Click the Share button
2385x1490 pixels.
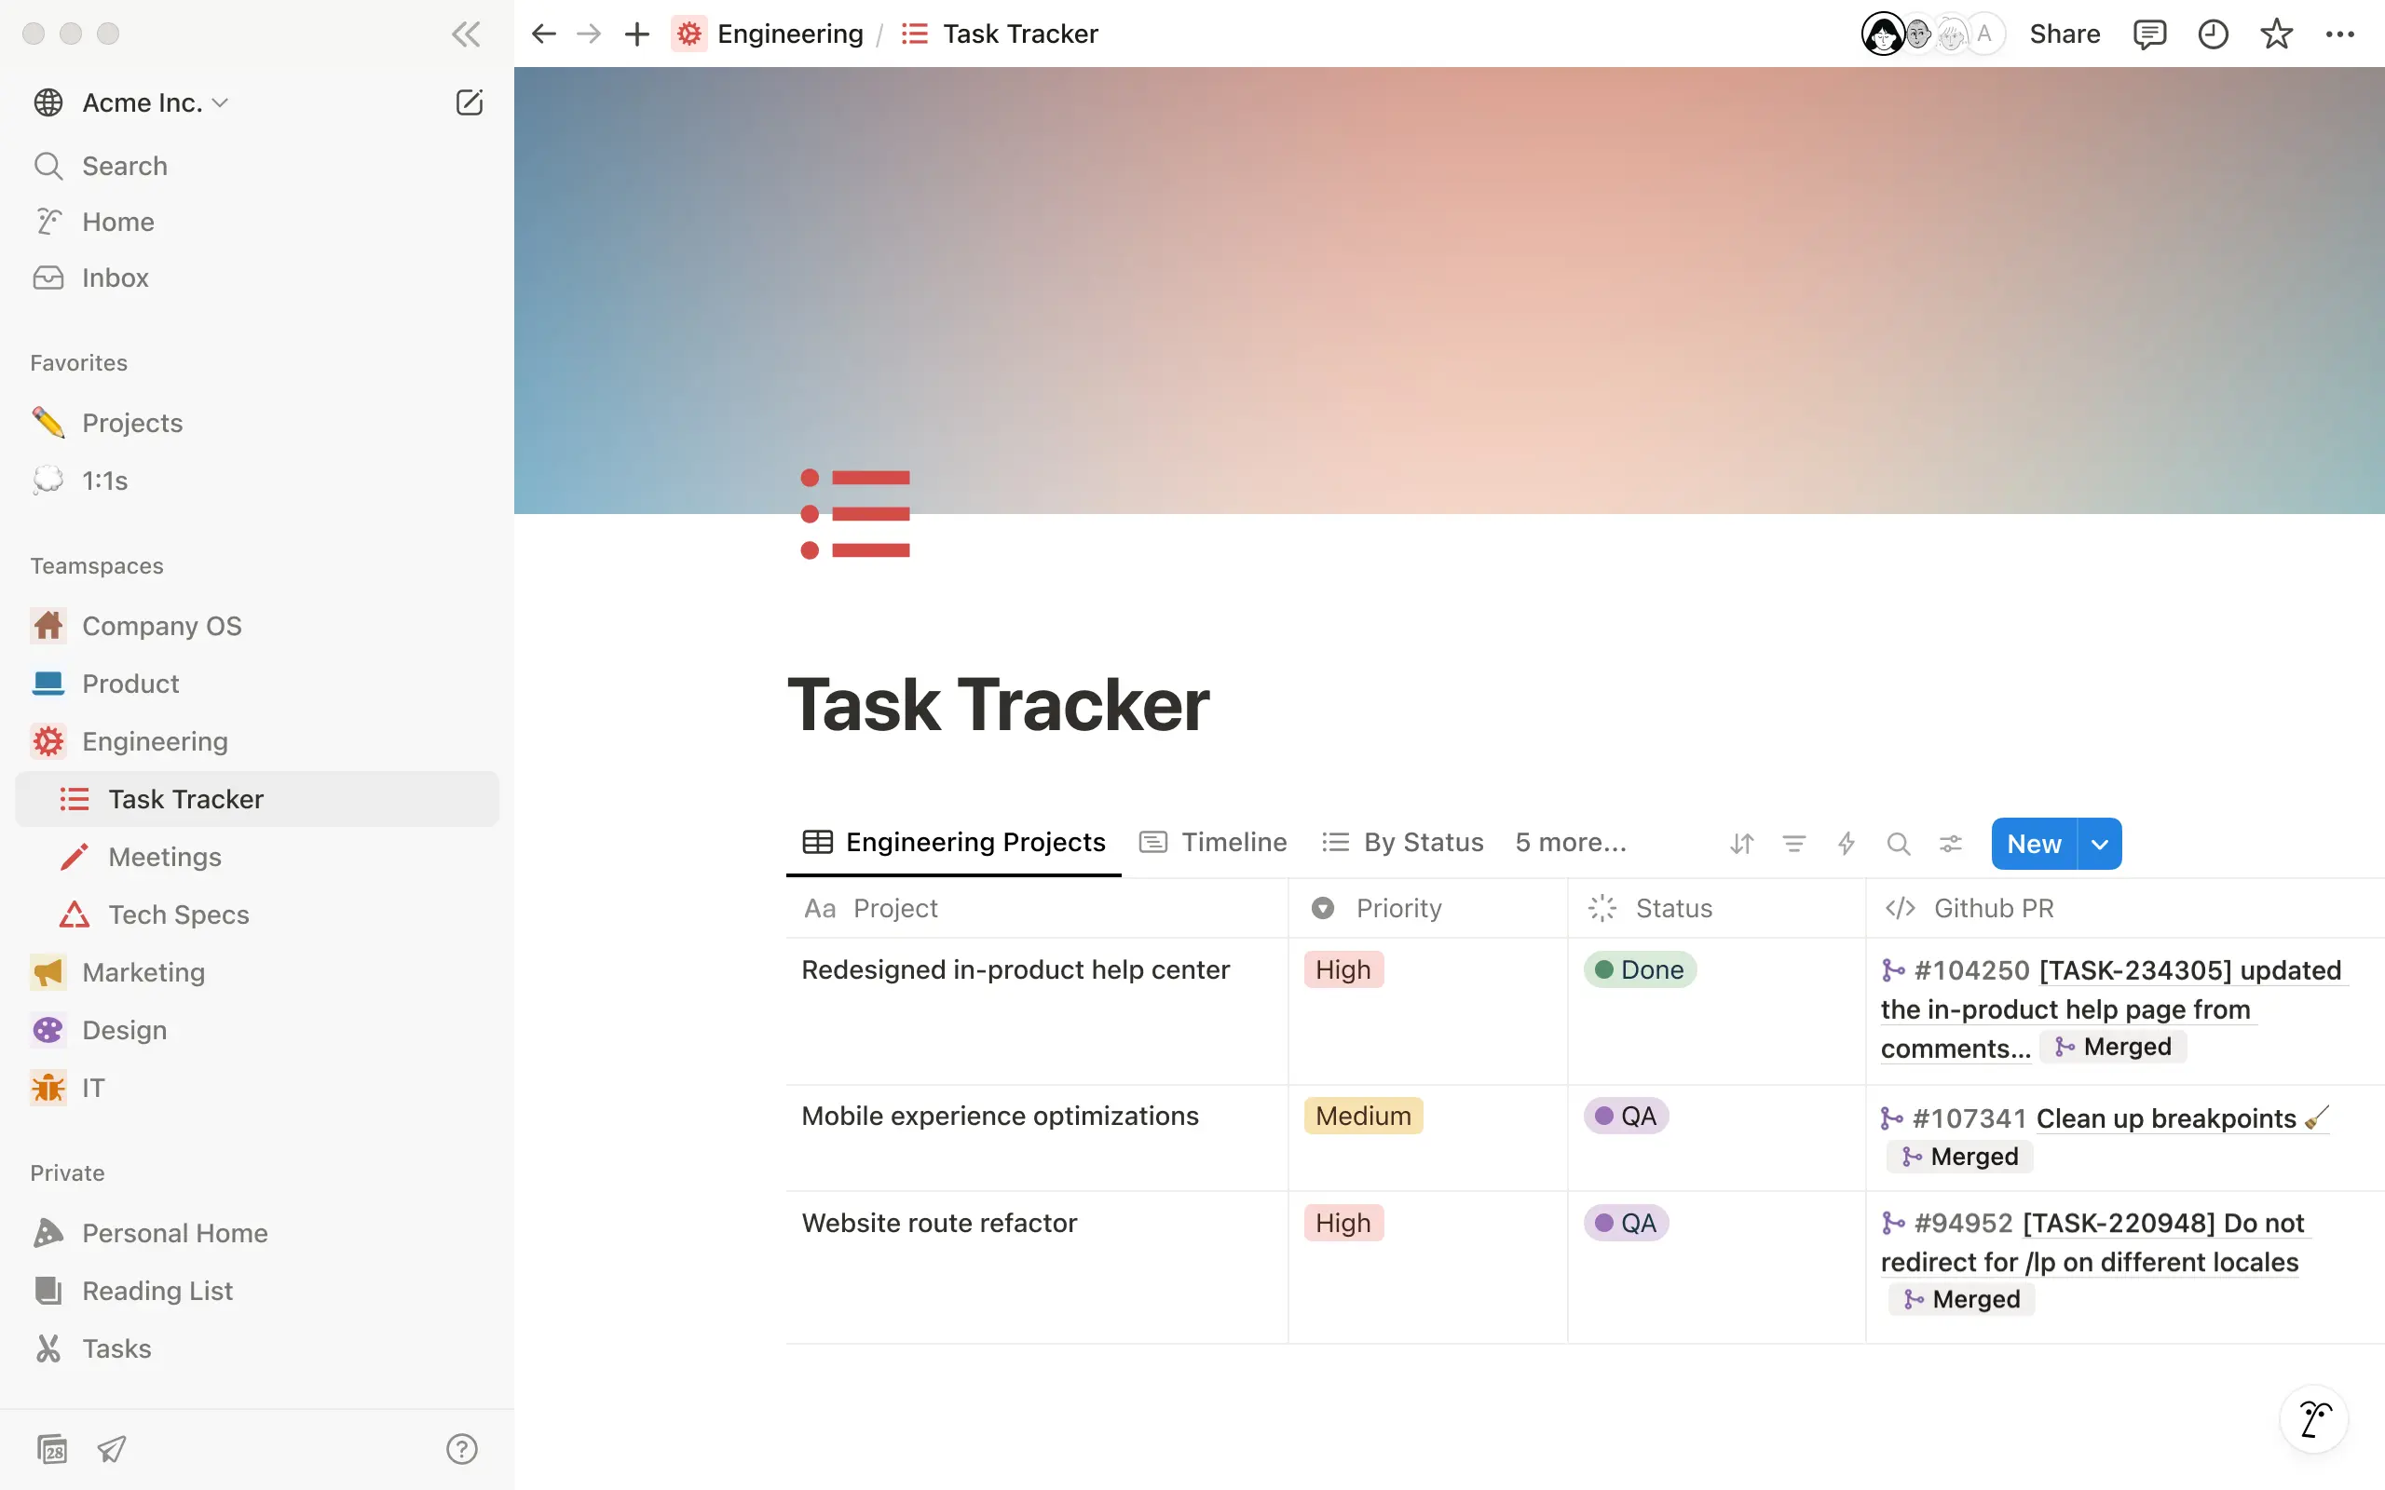(x=2064, y=34)
